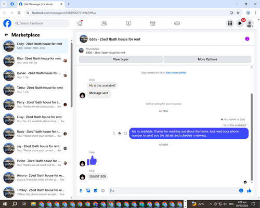Screen dimensions: 260x208
Task: Open the Messenger browser tab
Action: click(x=41, y=4)
